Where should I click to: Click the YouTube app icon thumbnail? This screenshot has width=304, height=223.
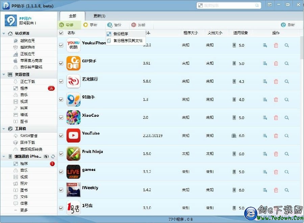point(73,135)
